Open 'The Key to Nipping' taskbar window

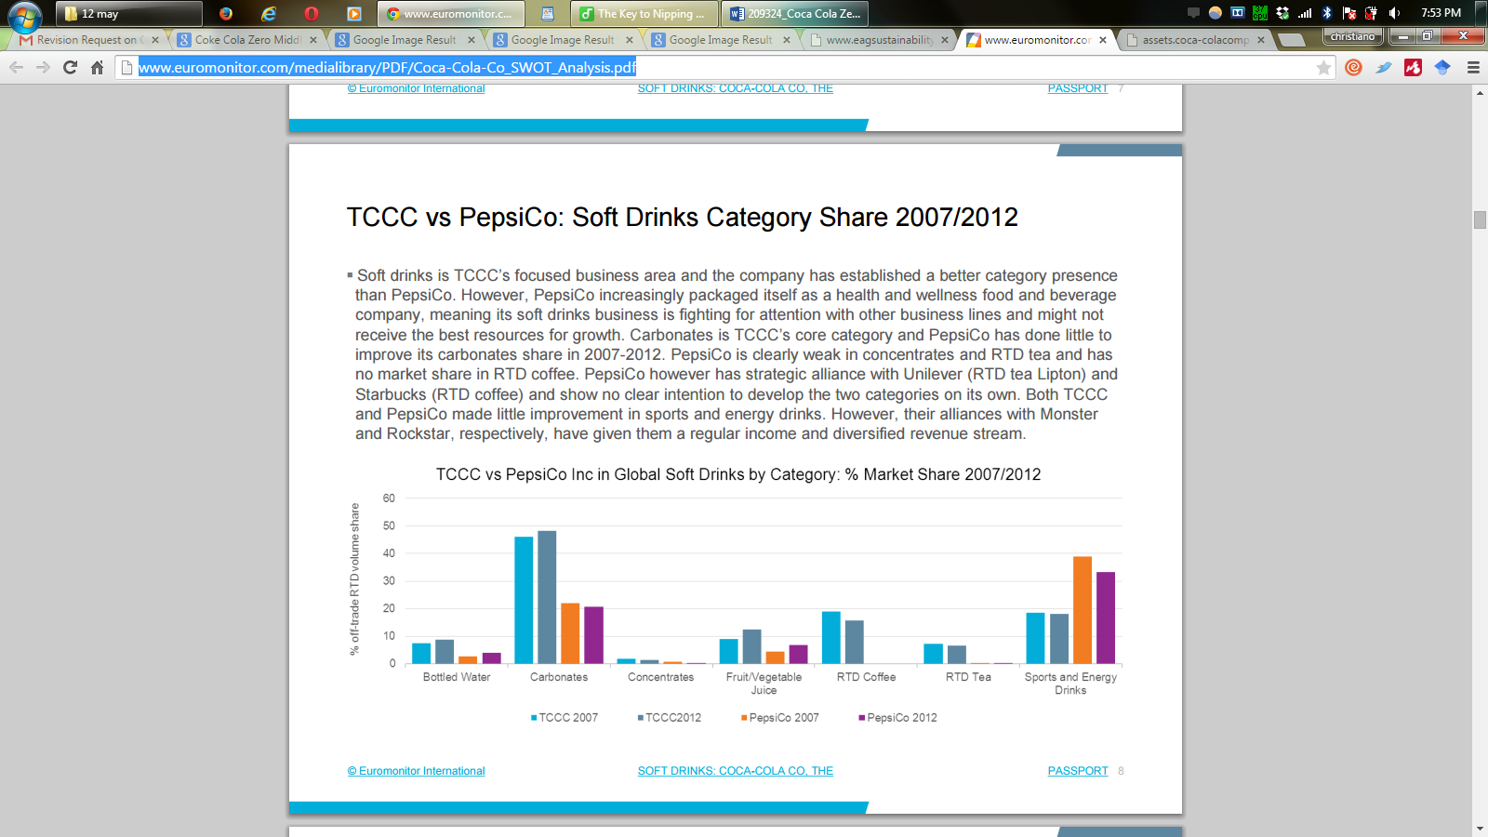(644, 13)
